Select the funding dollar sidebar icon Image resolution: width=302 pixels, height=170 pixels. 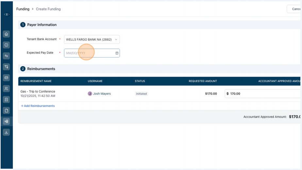pos(6,121)
